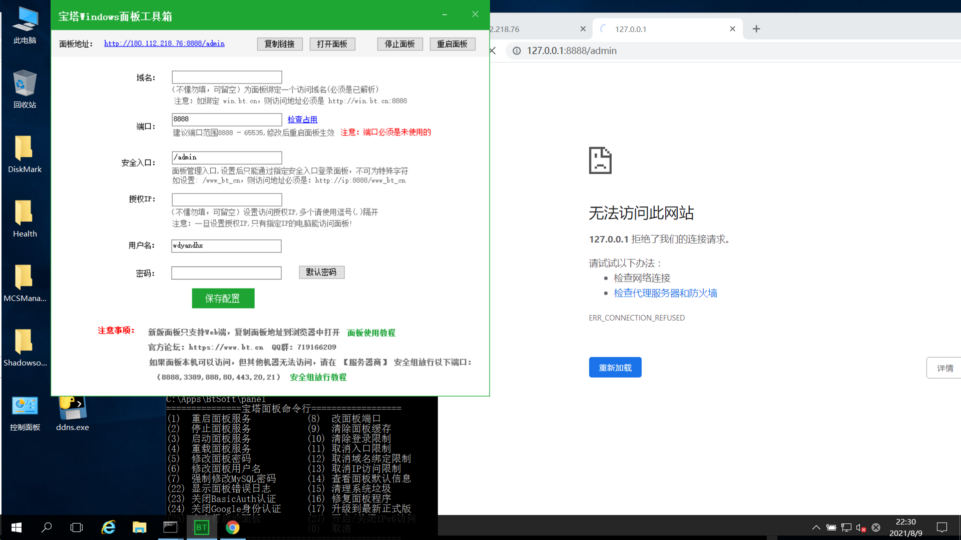The width and height of the screenshot is (961, 540).
Task: Select the MCSManager folder icon
Action: (25, 283)
